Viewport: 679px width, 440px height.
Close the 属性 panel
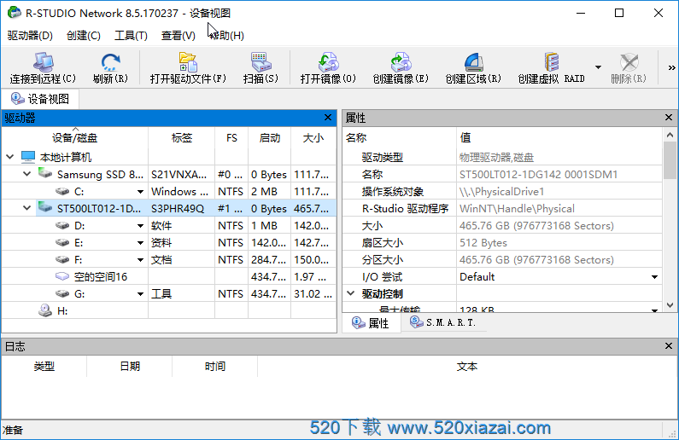pyautogui.click(x=669, y=118)
